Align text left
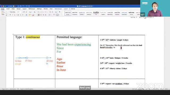The height and width of the screenshot is (95, 170). [x=39, y=15]
